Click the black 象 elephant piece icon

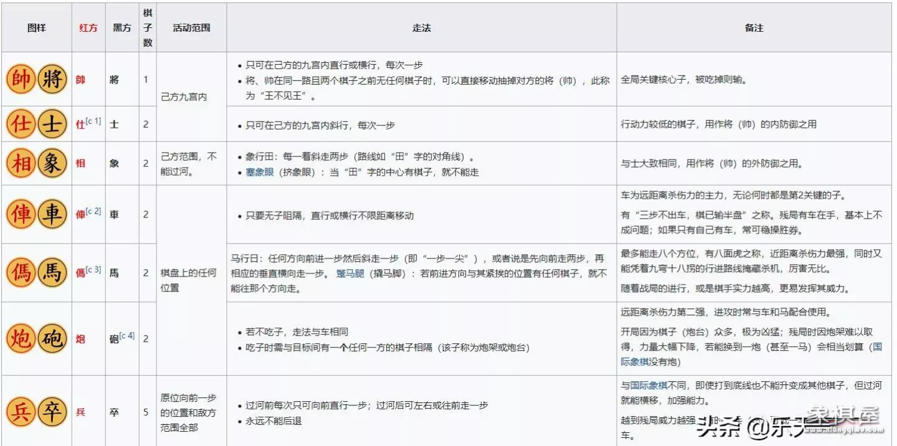[52, 163]
